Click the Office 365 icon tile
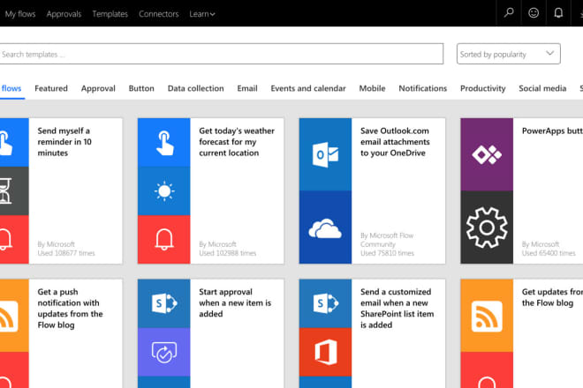Viewport: 583px width, 388px height. pos(325,352)
